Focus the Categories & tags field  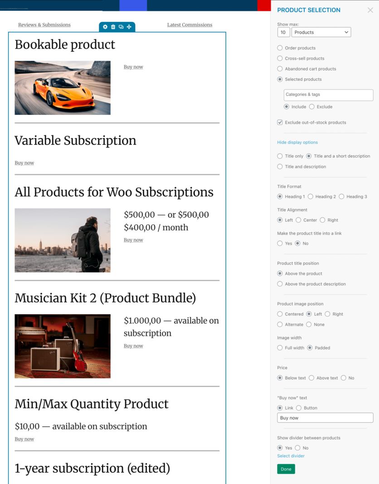pyautogui.click(x=329, y=95)
